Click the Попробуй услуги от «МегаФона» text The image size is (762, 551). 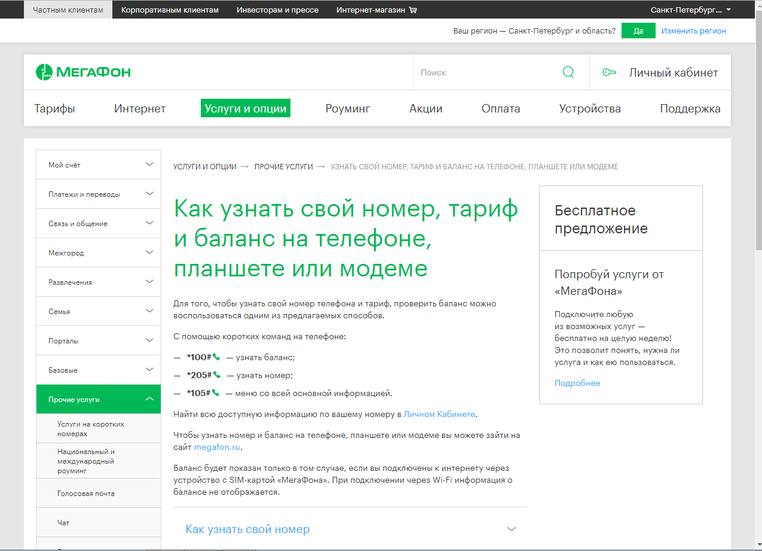[609, 283]
